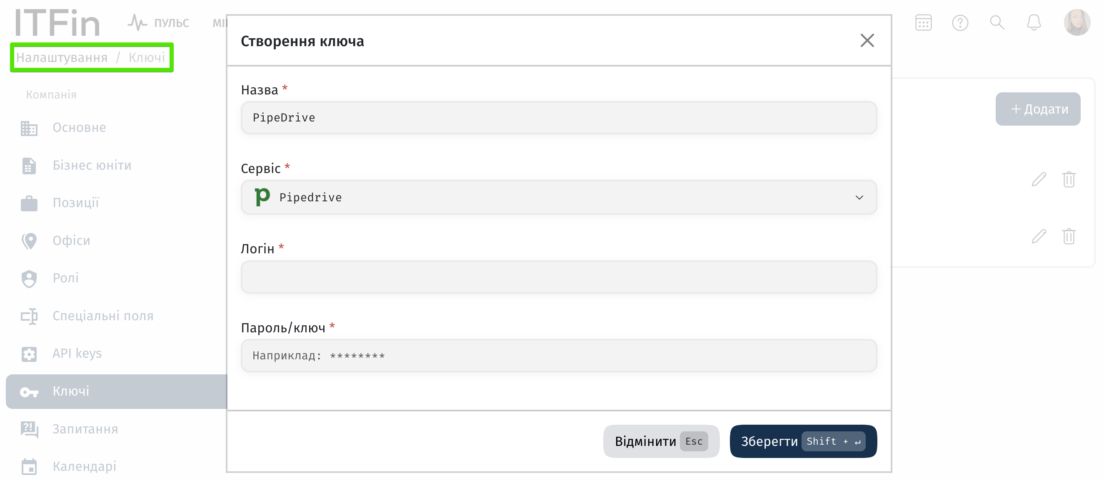Expand the Сервіс Pipedrive dropdown
The width and height of the screenshot is (1104, 480).
559,197
